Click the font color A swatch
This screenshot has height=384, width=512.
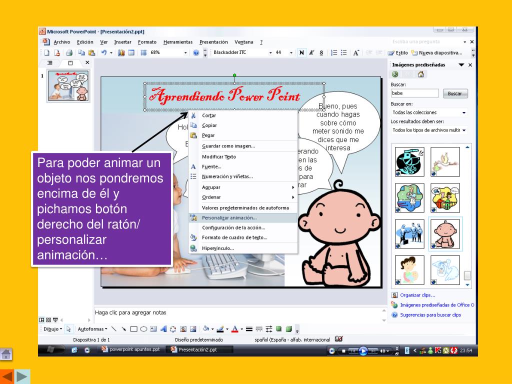pyautogui.click(x=234, y=329)
